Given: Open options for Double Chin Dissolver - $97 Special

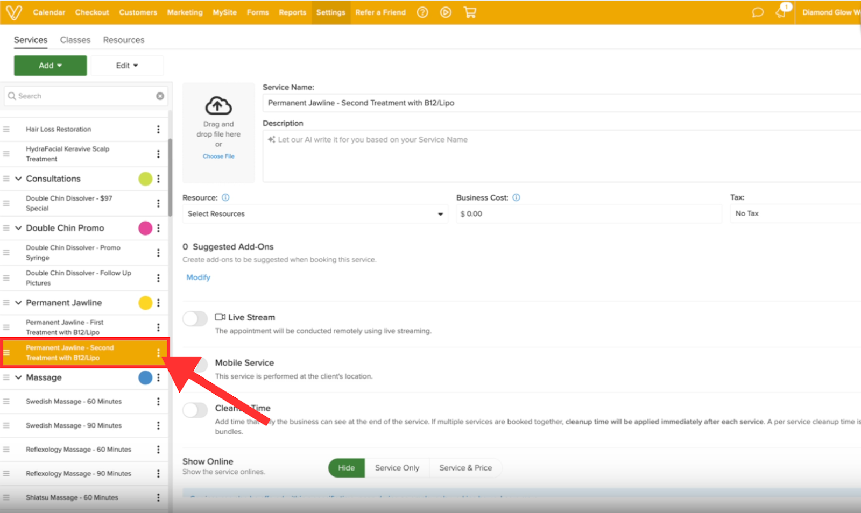Looking at the screenshot, I should tap(158, 203).
